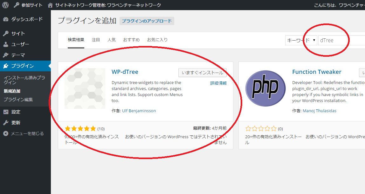Open author Ulf Benjaminsson link
The width and height of the screenshot is (365, 194).
139,111
